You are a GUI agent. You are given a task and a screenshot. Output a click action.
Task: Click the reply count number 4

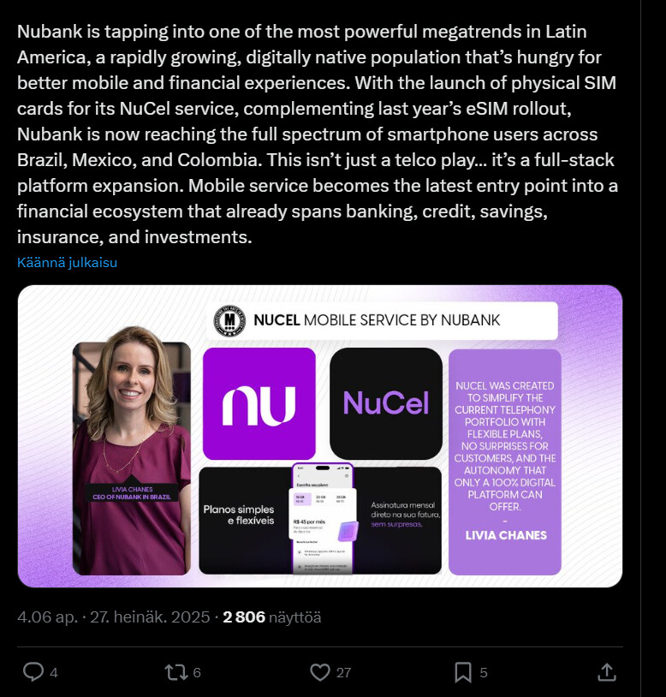tap(54, 673)
